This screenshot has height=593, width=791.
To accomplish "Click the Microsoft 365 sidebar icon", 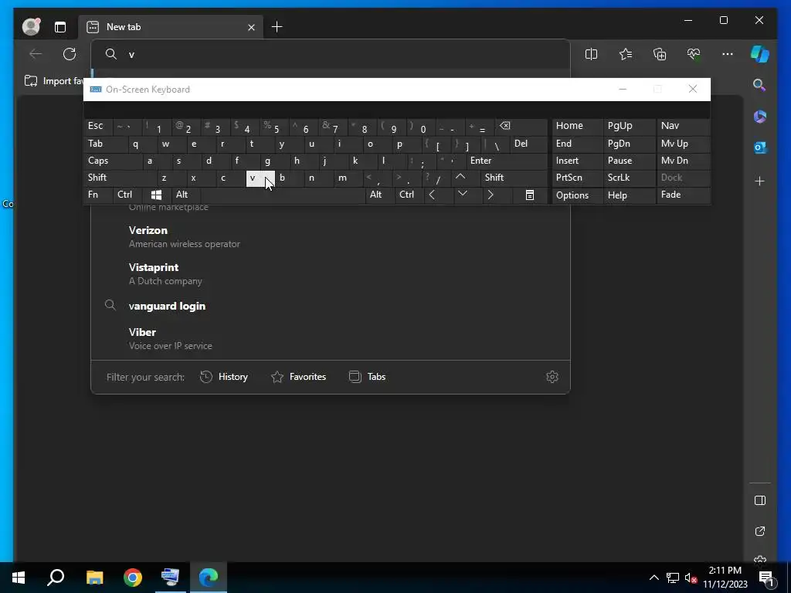I will 760,117.
